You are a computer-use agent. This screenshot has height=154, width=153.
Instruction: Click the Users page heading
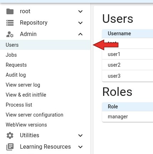pyautogui.click(x=118, y=19)
